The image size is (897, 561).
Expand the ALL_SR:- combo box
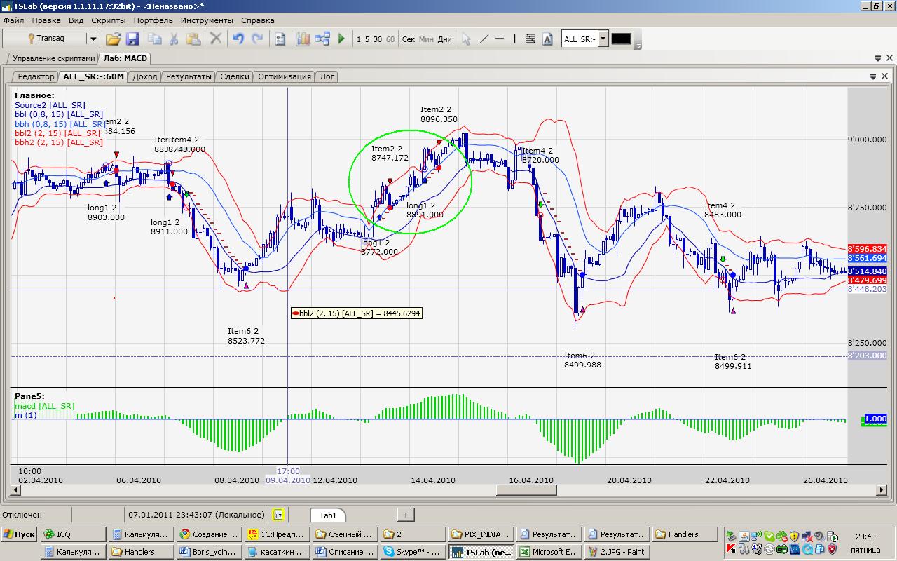pyautogui.click(x=603, y=39)
